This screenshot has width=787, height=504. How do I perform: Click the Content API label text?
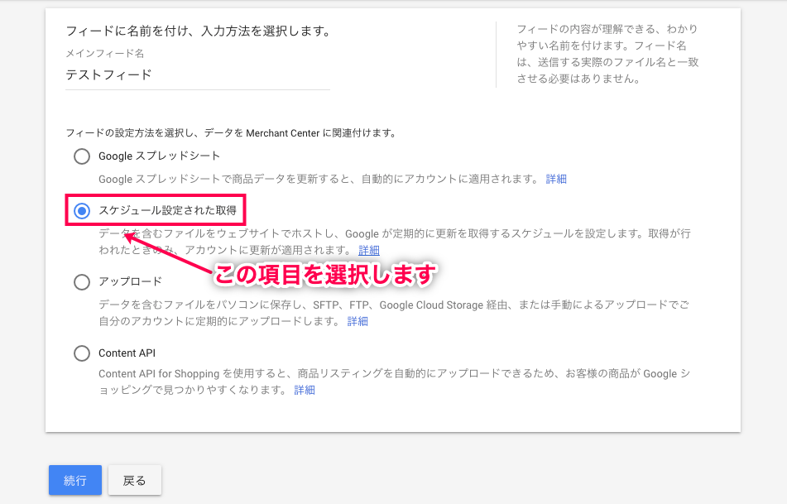[127, 353]
